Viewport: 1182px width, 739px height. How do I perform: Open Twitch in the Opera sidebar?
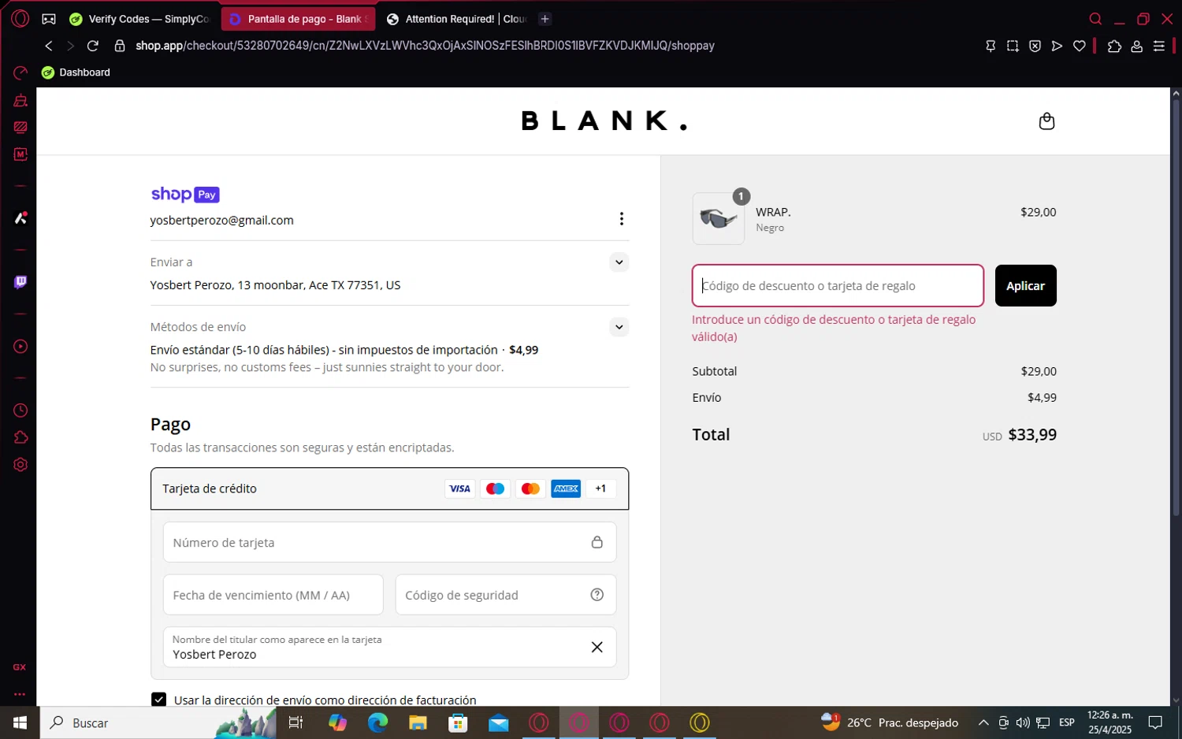pyautogui.click(x=20, y=282)
